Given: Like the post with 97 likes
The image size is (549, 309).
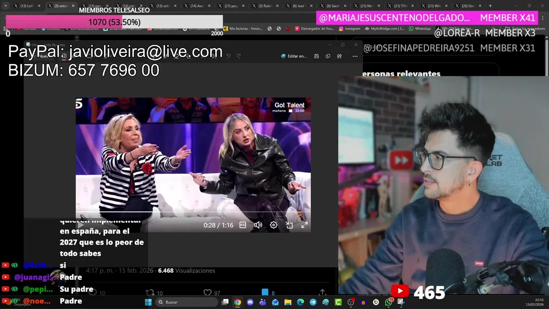Looking at the screenshot, I should pyautogui.click(x=211, y=293).
